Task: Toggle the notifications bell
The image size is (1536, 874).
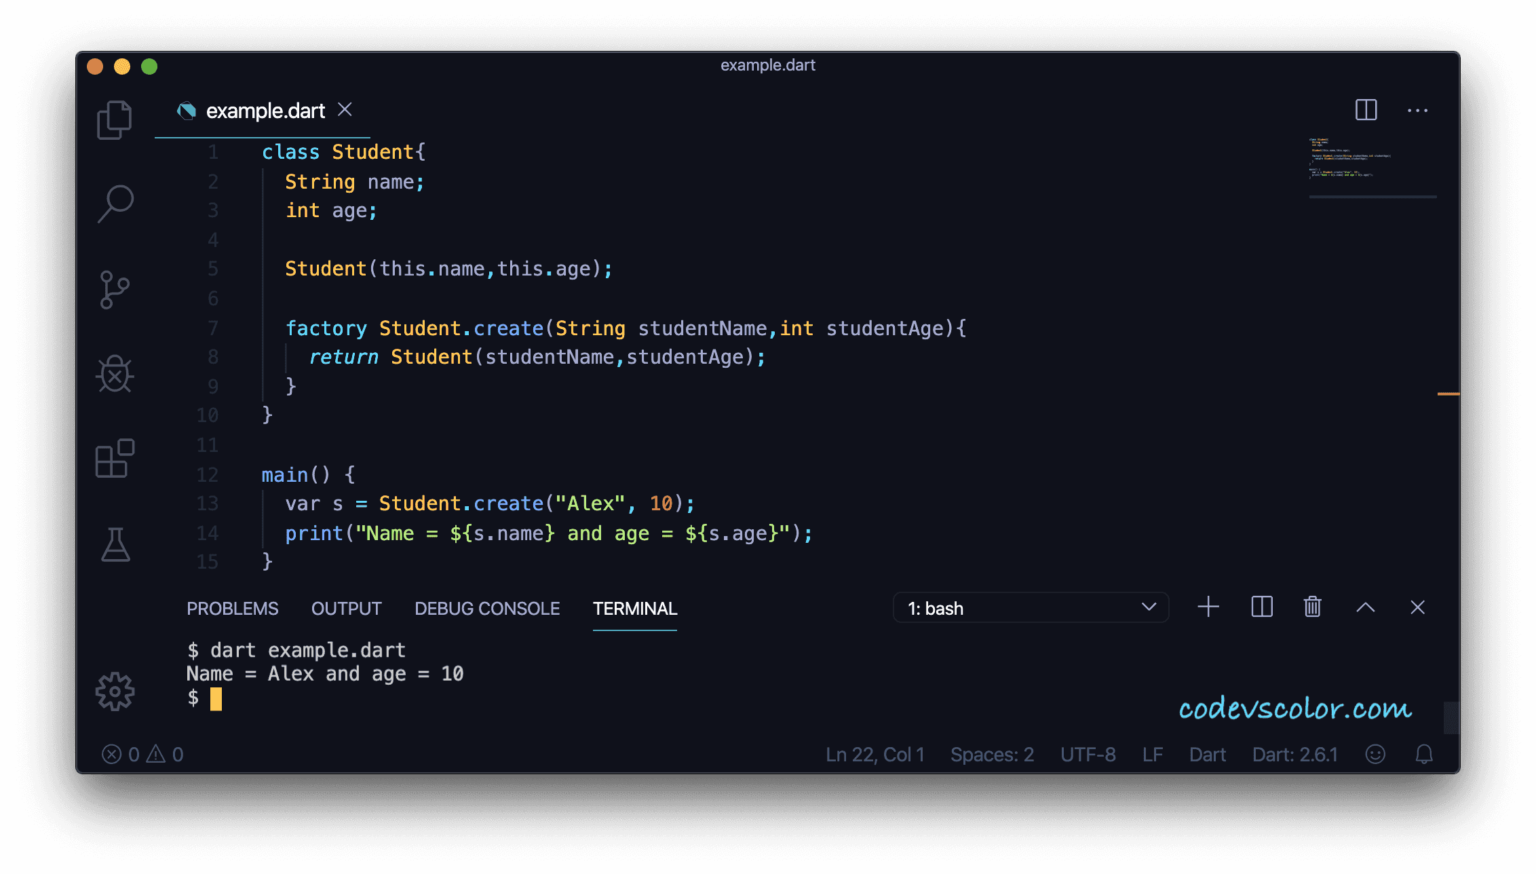Action: pyautogui.click(x=1423, y=754)
